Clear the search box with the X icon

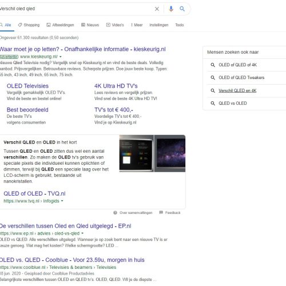pos(157,9)
